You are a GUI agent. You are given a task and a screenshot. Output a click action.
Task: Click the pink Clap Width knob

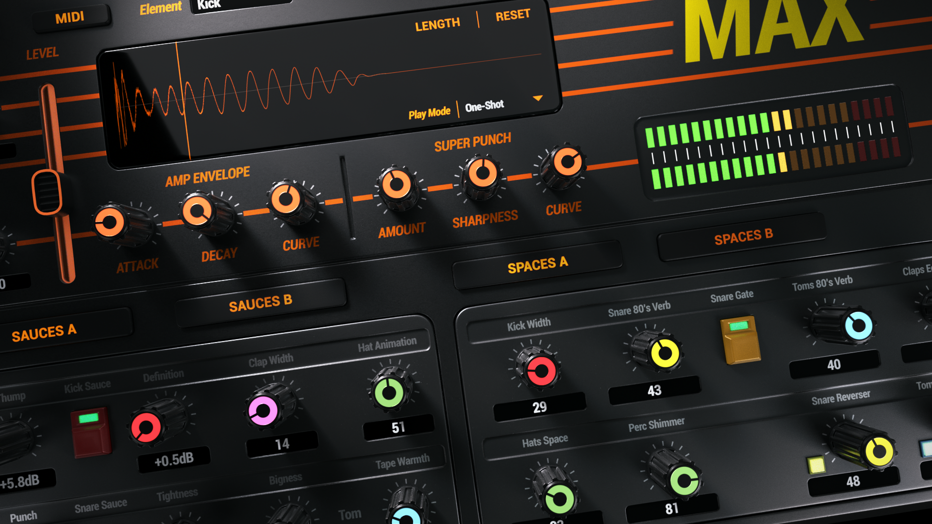point(264,411)
